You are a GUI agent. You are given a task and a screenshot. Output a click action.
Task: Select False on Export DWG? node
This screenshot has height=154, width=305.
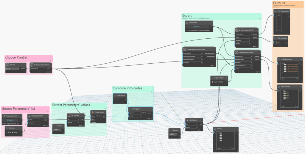[219, 82]
